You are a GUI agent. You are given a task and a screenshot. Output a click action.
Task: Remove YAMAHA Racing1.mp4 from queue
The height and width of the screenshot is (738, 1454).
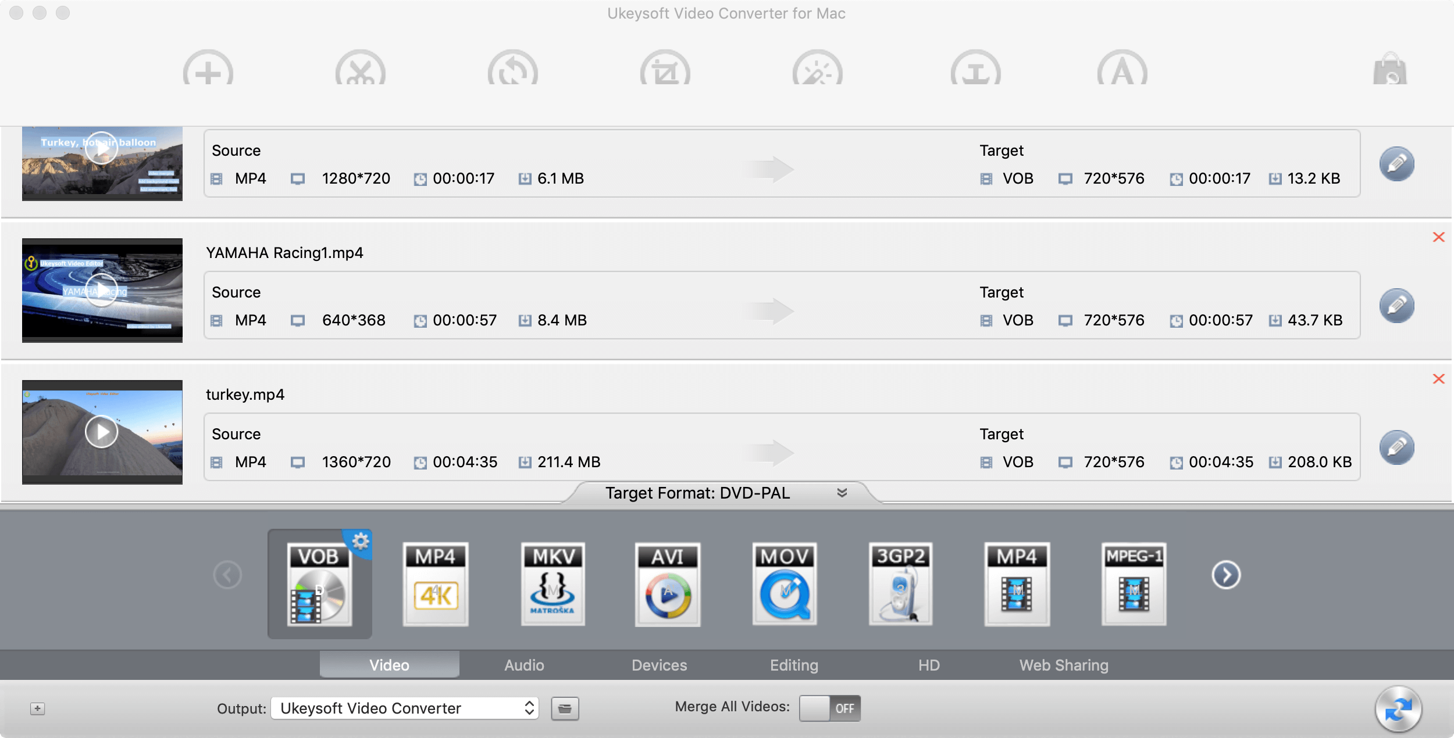point(1439,237)
